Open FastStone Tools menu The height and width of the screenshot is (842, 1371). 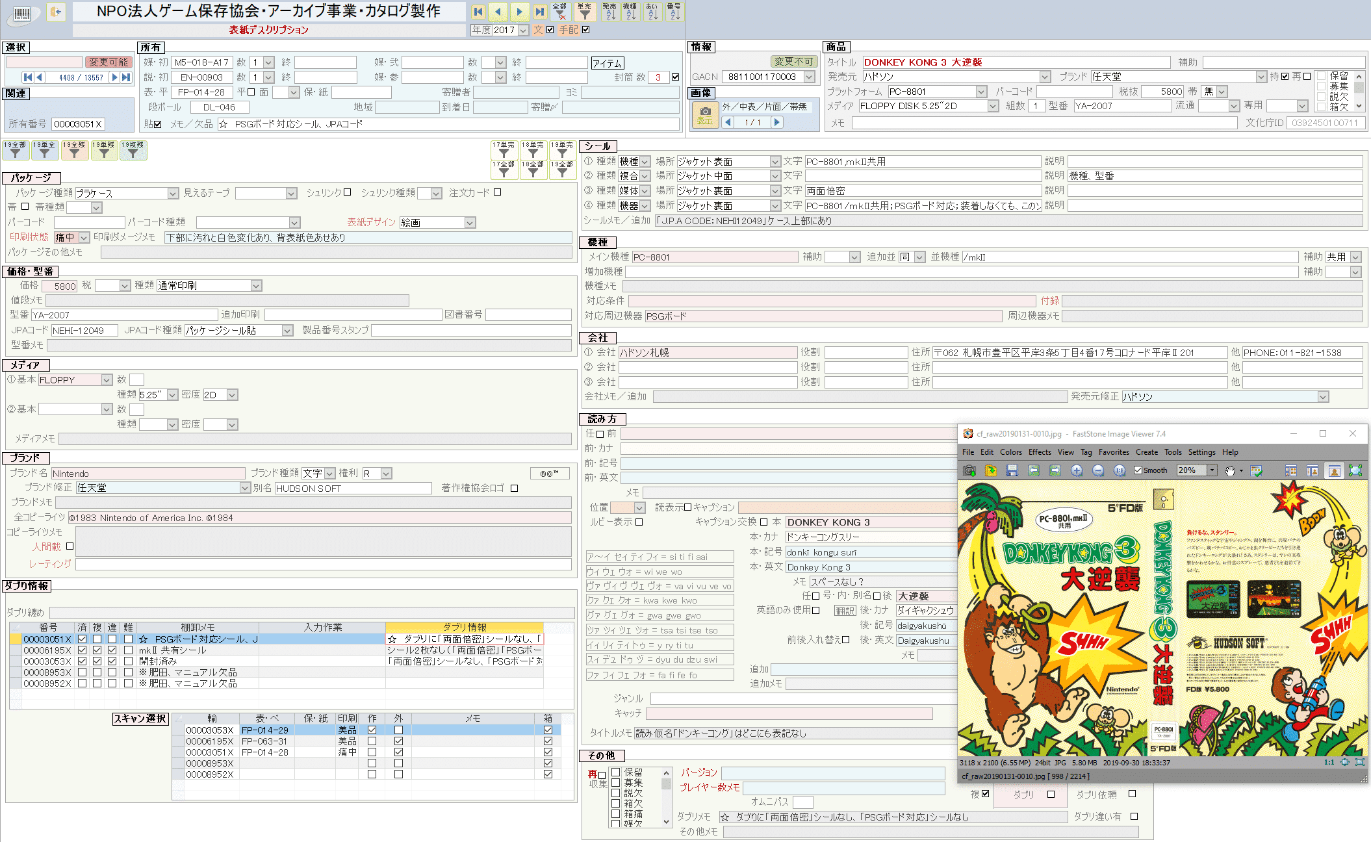pos(1173,452)
